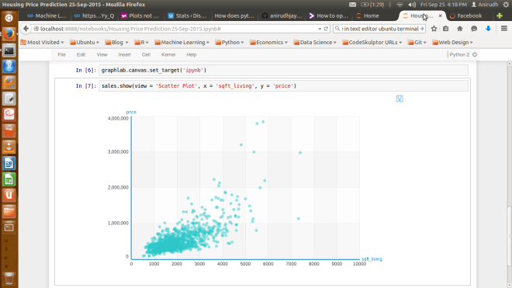Open the URL history dropdown arrow
Image resolution: width=512 pixels, height=288 pixels.
320,29
